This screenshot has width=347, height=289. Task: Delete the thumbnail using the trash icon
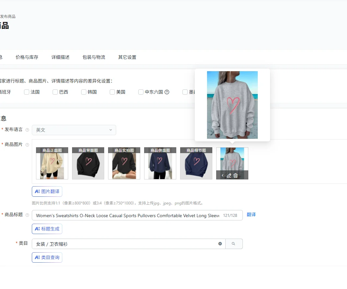[x=235, y=175]
